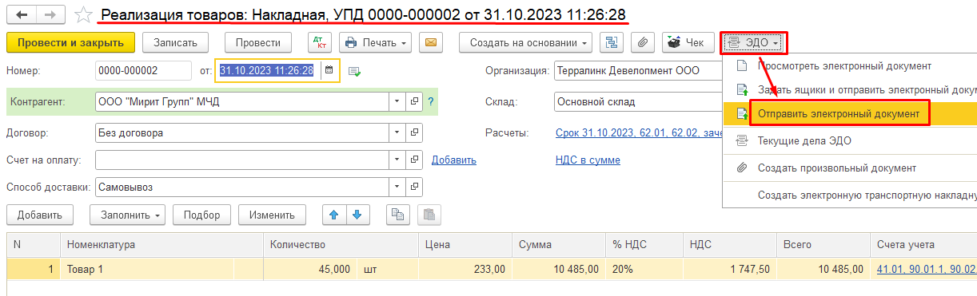977x296 pixels.
Task: Click the Изменить button
Action: pyautogui.click(x=272, y=215)
